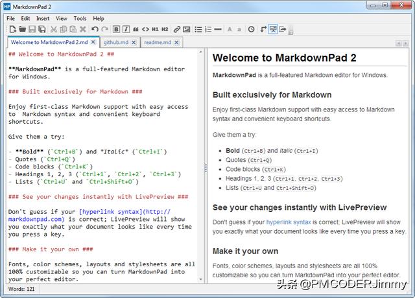Viewport: 415px width, 298px height.
Task: Paste using the clipboard icon
Action: pyautogui.click(x=73, y=29)
